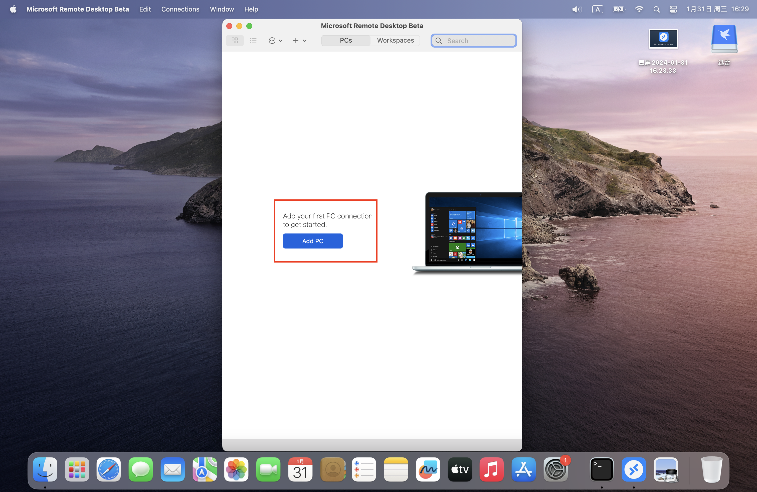Switch to grid view in the toolbar

(234, 40)
